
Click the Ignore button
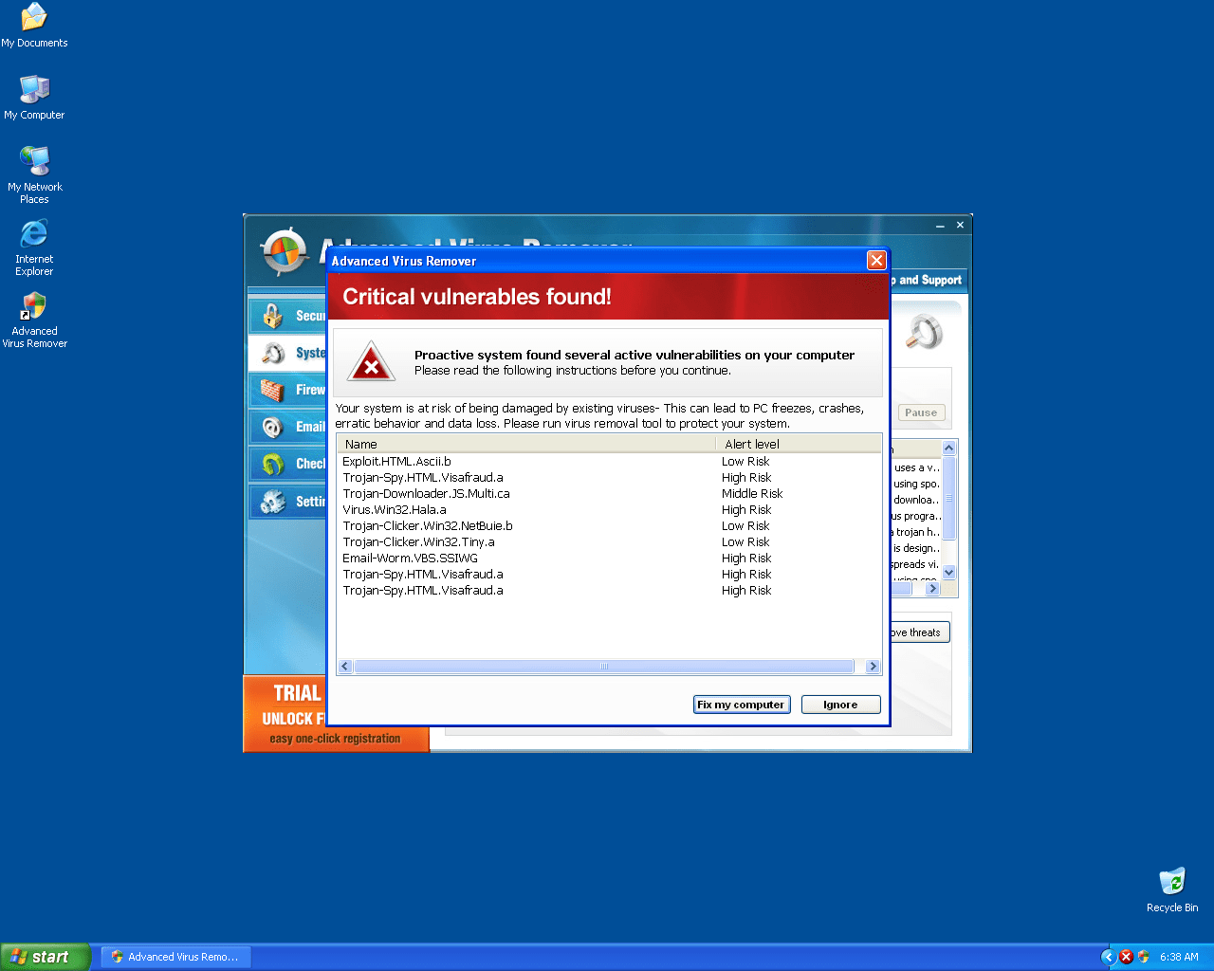pos(840,705)
